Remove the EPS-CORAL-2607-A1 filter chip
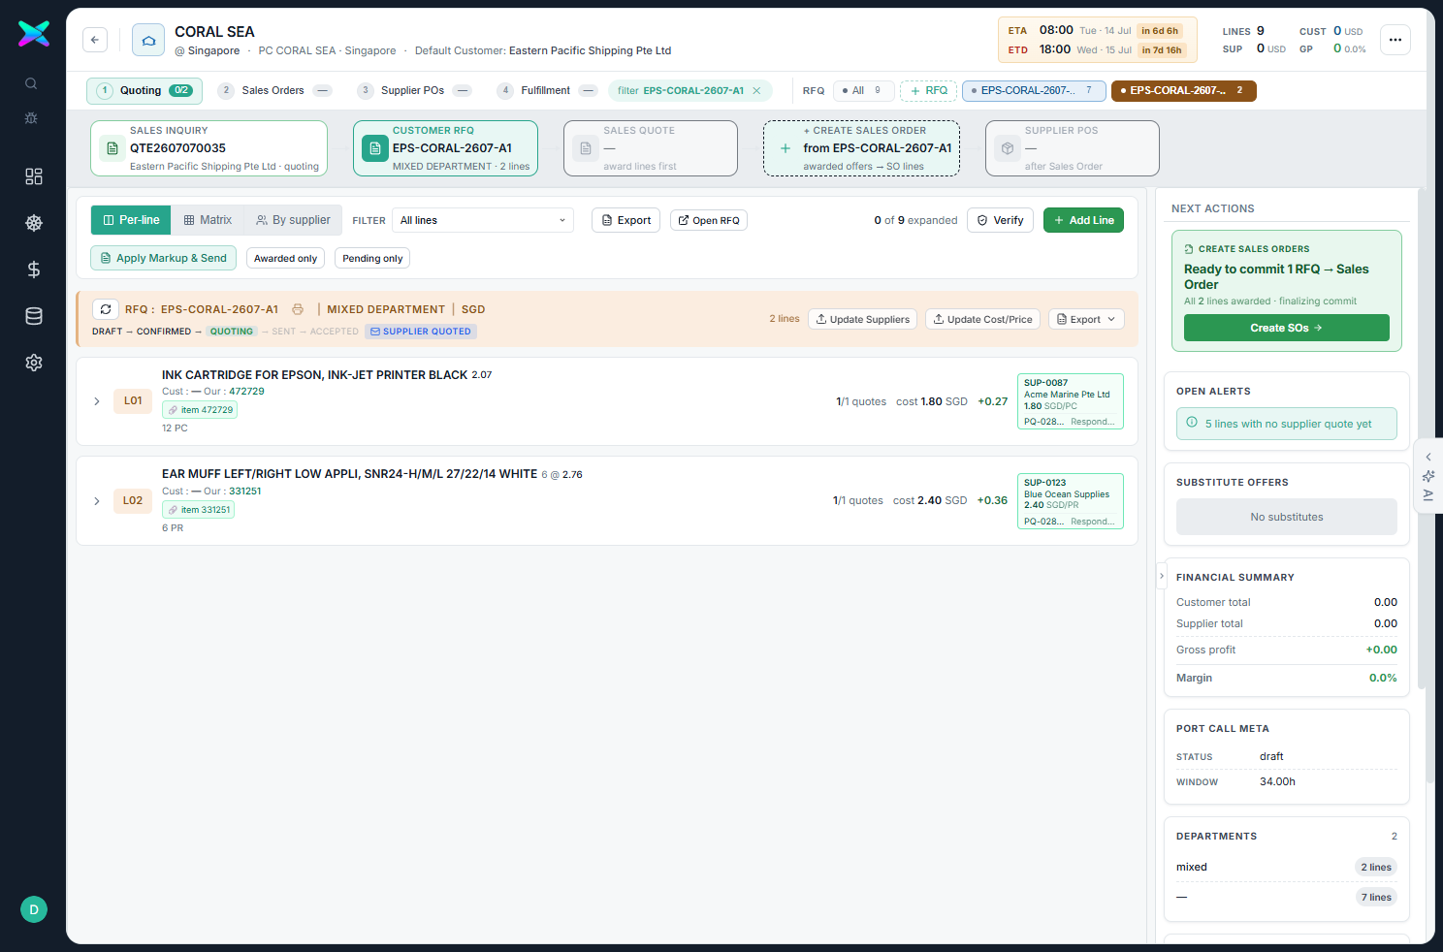This screenshot has width=1443, height=952. [x=756, y=90]
